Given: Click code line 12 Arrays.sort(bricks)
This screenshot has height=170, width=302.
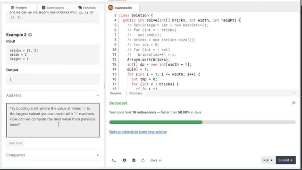Looking at the screenshot, I should click(x=149, y=59).
